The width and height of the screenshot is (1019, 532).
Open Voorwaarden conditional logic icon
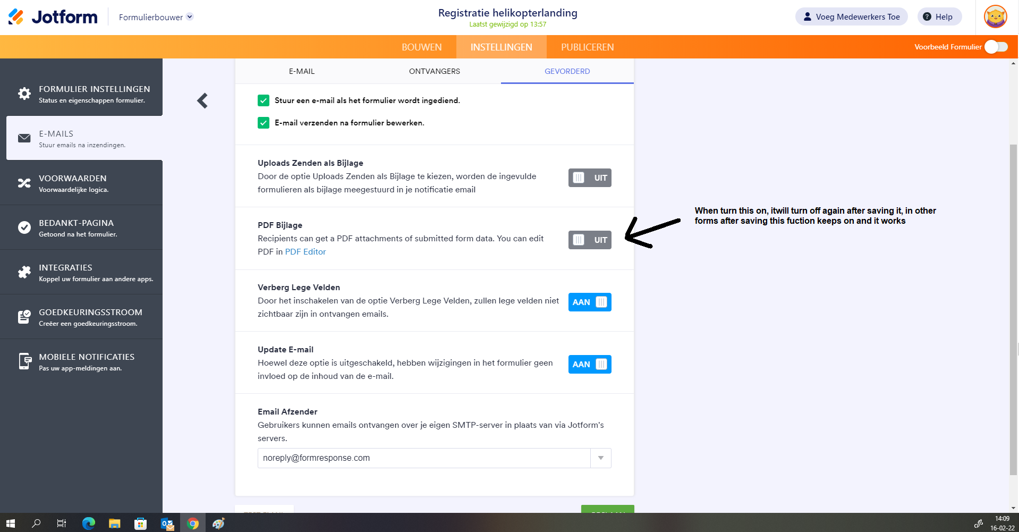pyautogui.click(x=24, y=183)
